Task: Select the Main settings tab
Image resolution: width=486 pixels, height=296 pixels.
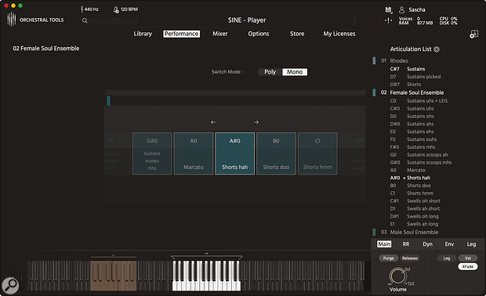Action: click(x=384, y=244)
